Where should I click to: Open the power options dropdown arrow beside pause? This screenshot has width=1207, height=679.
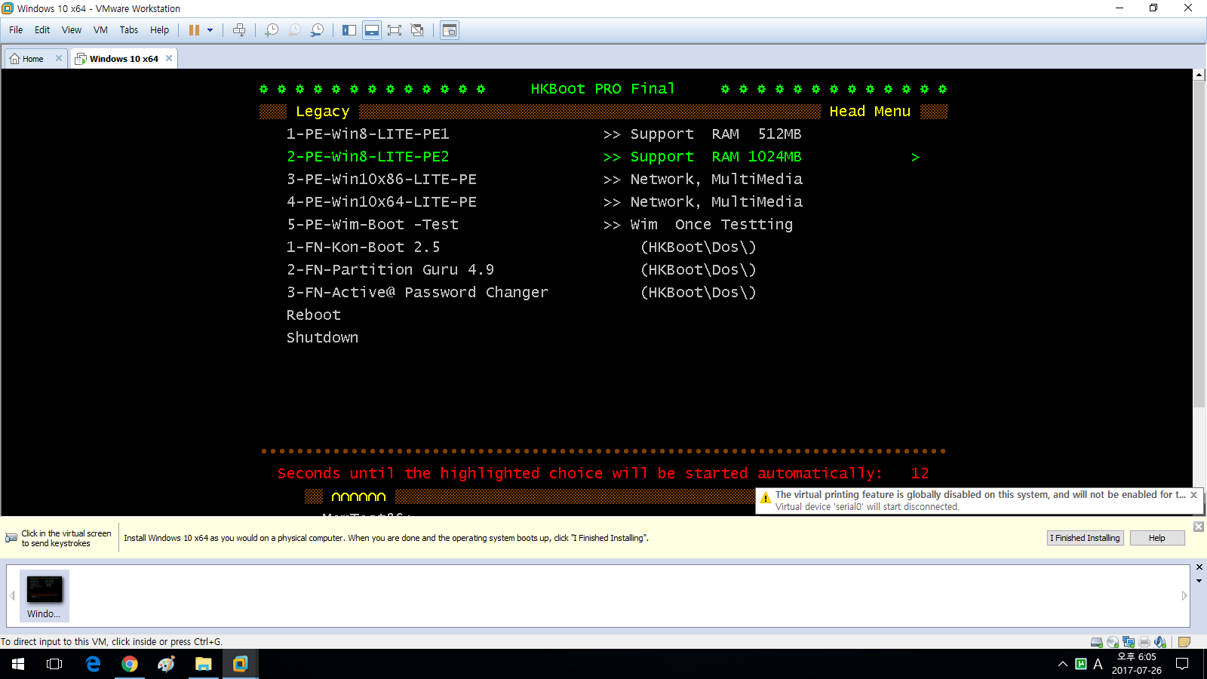pyautogui.click(x=210, y=30)
